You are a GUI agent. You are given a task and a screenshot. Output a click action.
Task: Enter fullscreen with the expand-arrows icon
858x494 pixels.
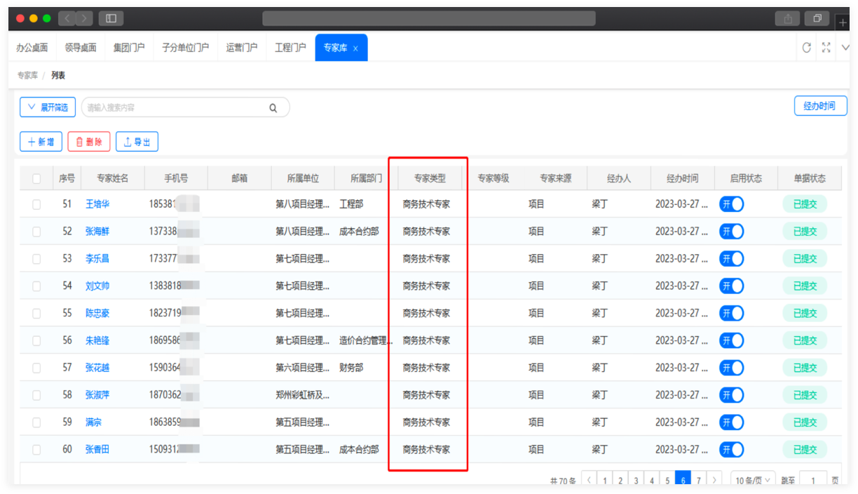(826, 48)
